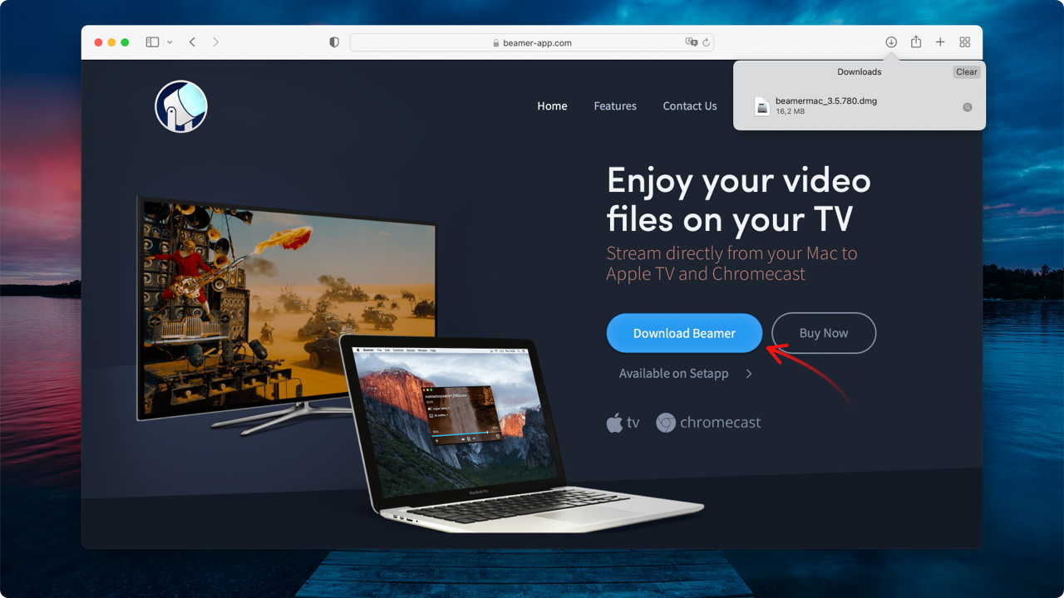Screen dimensions: 1064x598
Task: Show tab overview grid icon
Action: (x=965, y=42)
